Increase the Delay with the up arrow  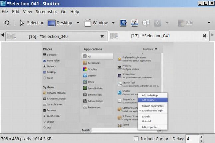(201, 137)
